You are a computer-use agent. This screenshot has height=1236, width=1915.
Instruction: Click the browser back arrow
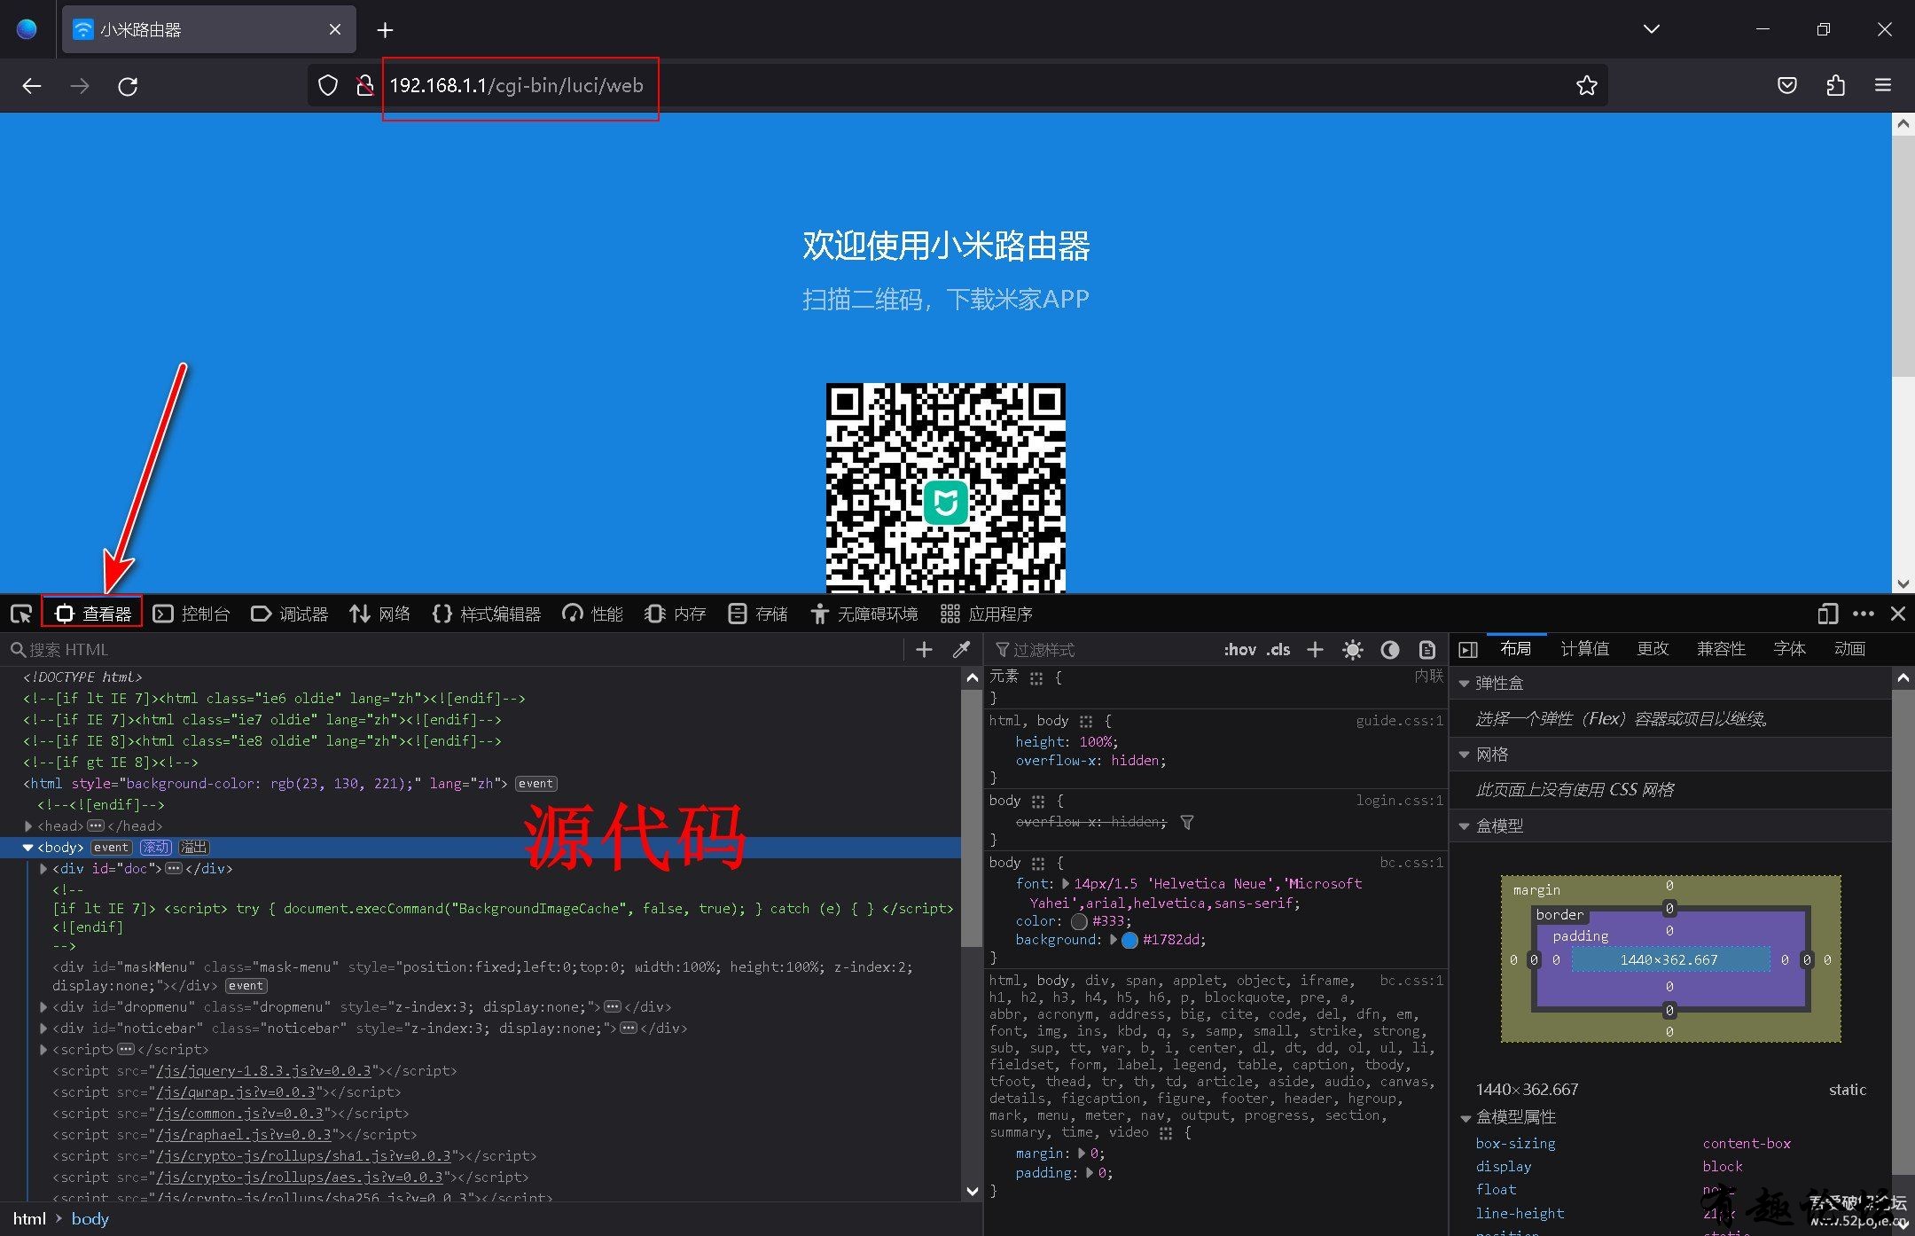pyautogui.click(x=32, y=86)
